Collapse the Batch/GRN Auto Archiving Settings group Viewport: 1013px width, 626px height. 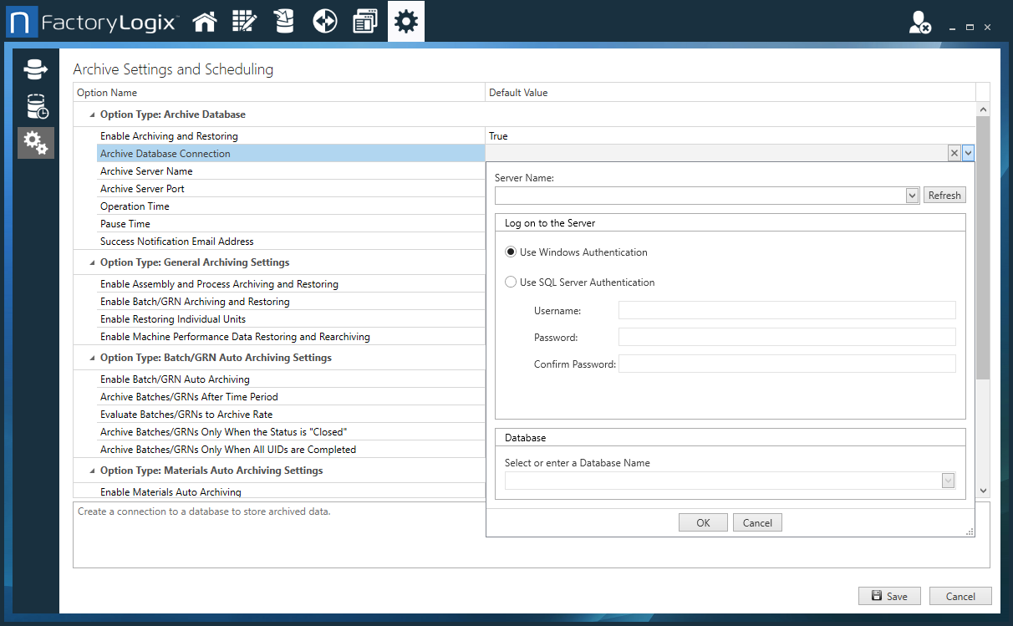pos(92,358)
